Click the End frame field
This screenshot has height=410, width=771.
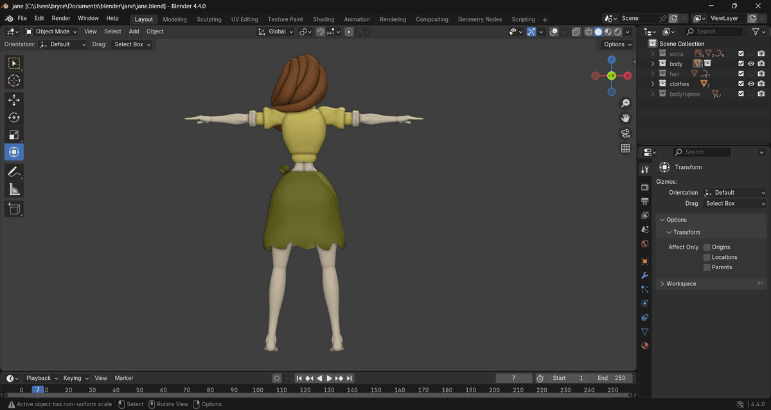coord(612,379)
